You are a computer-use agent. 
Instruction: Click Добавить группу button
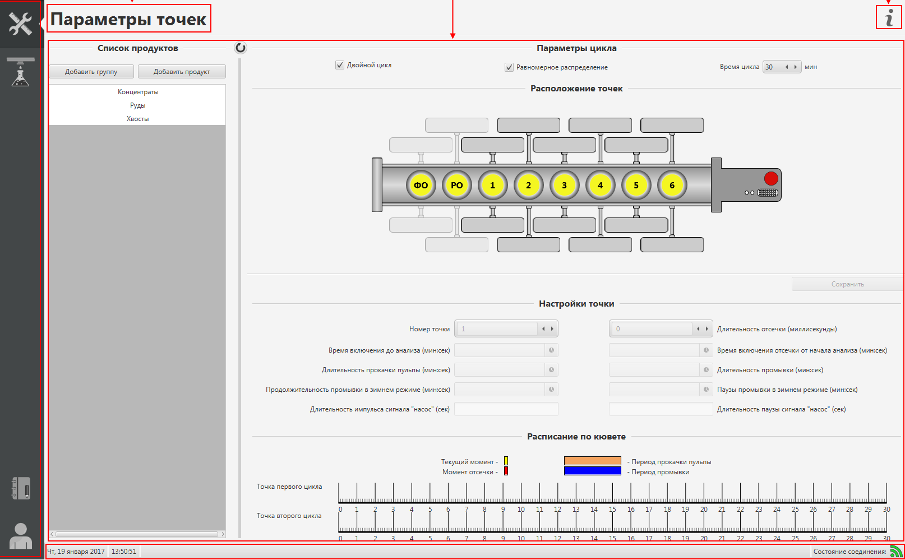pos(91,72)
